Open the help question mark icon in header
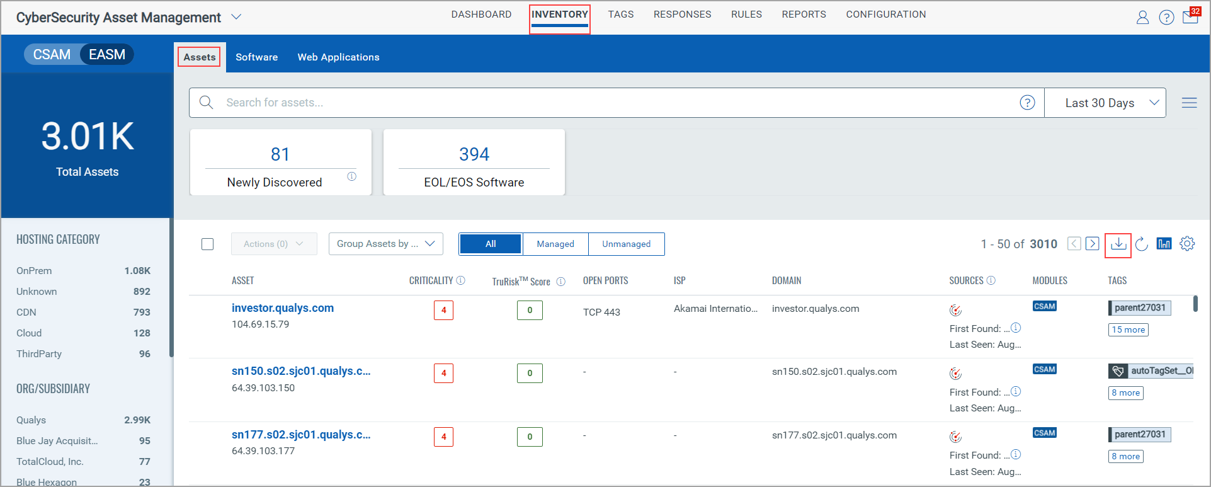This screenshot has width=1211, height=487. (x=1166, y=17)
